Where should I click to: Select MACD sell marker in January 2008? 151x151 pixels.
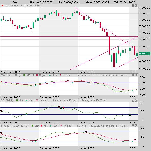click(x=82, y=81)
